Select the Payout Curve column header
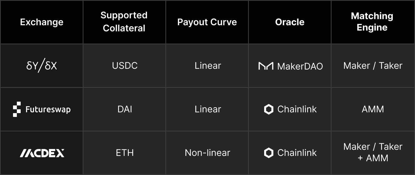415x175 pixels. (x=207, y=22)
